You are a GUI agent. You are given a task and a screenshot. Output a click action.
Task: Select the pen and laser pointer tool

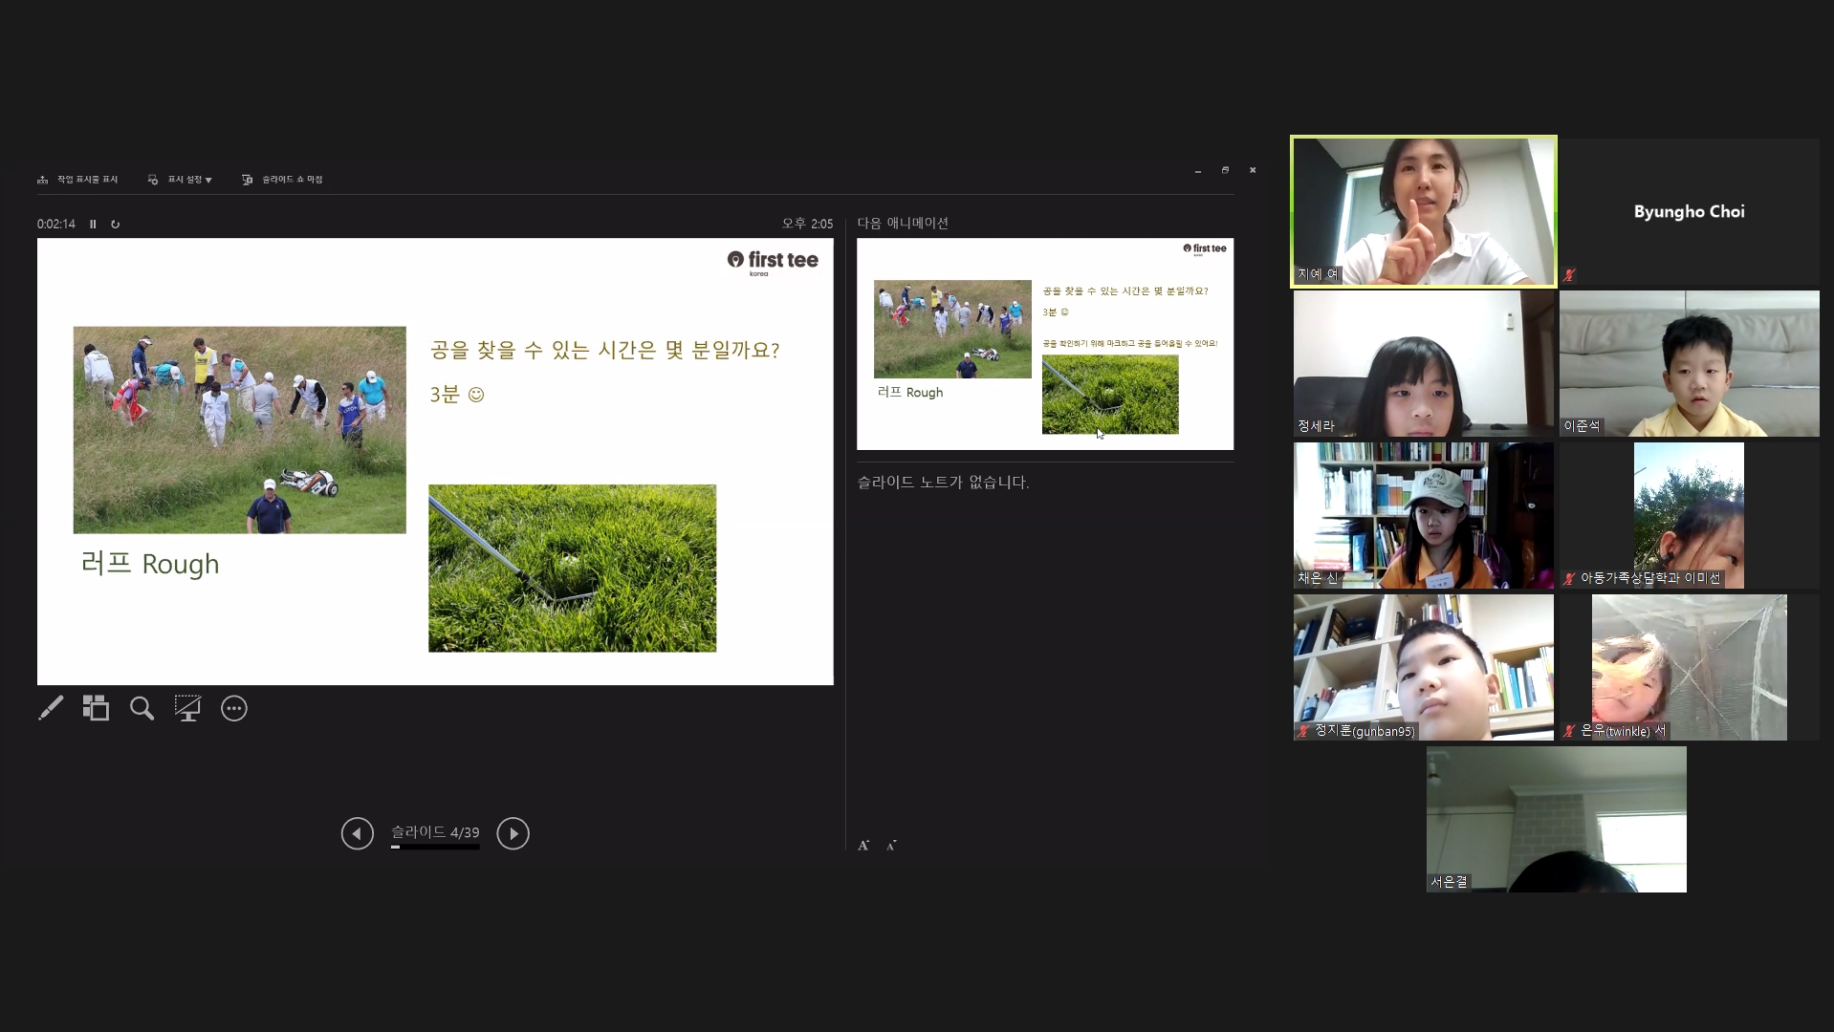(x=51, y=708)
